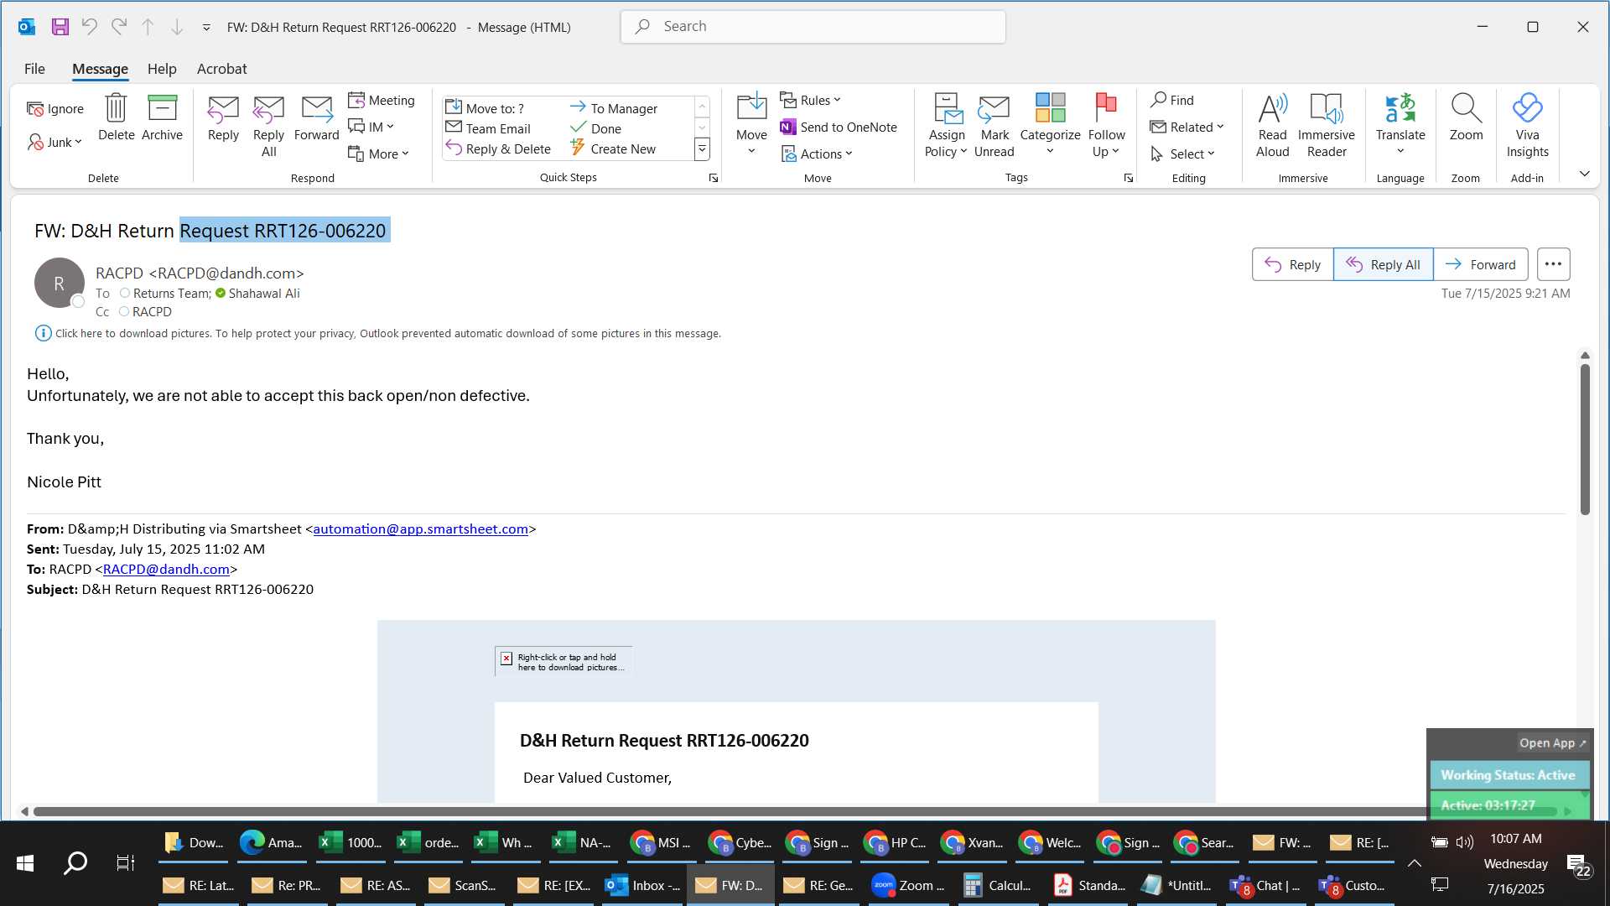Click Read Aloud in the ribbon
1610x906 pixels.
click(1272, 126)
